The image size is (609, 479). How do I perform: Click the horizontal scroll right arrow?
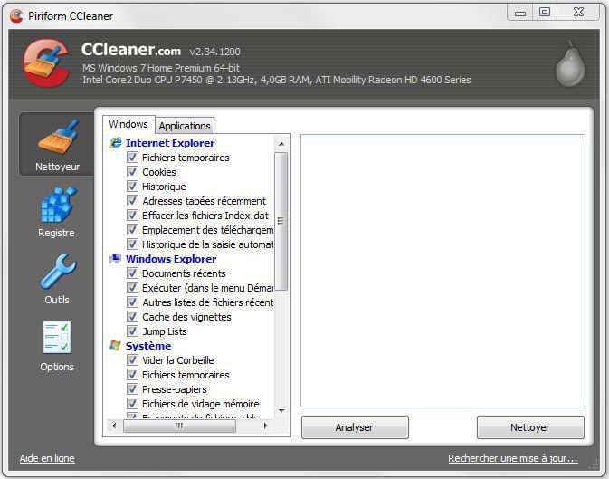pos(265,426)
